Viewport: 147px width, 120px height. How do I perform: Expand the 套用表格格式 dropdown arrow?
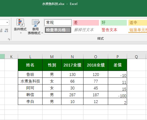point(42,33)
